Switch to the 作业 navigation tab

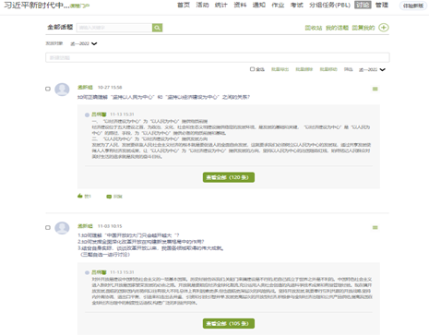278,5
